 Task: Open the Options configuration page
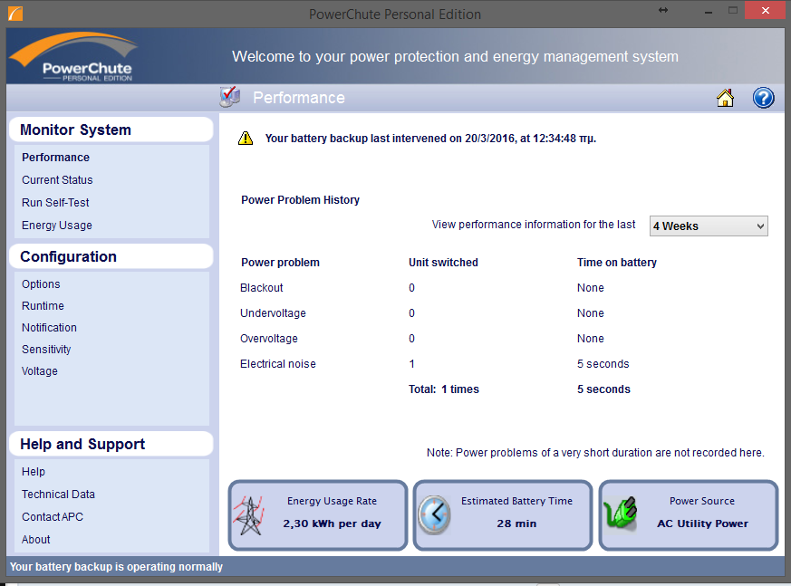tap(41, 284)
